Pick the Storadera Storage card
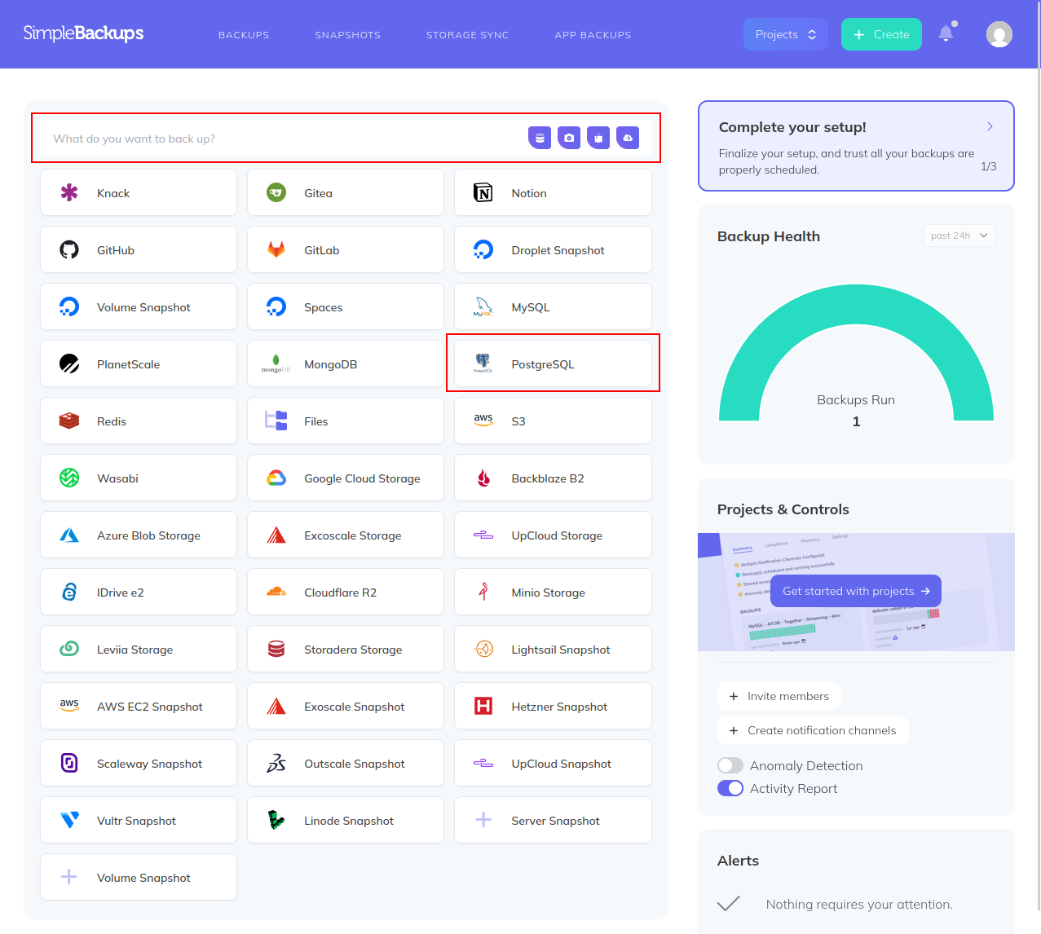This screenshot has height=934, width=1041. point(346,650)
